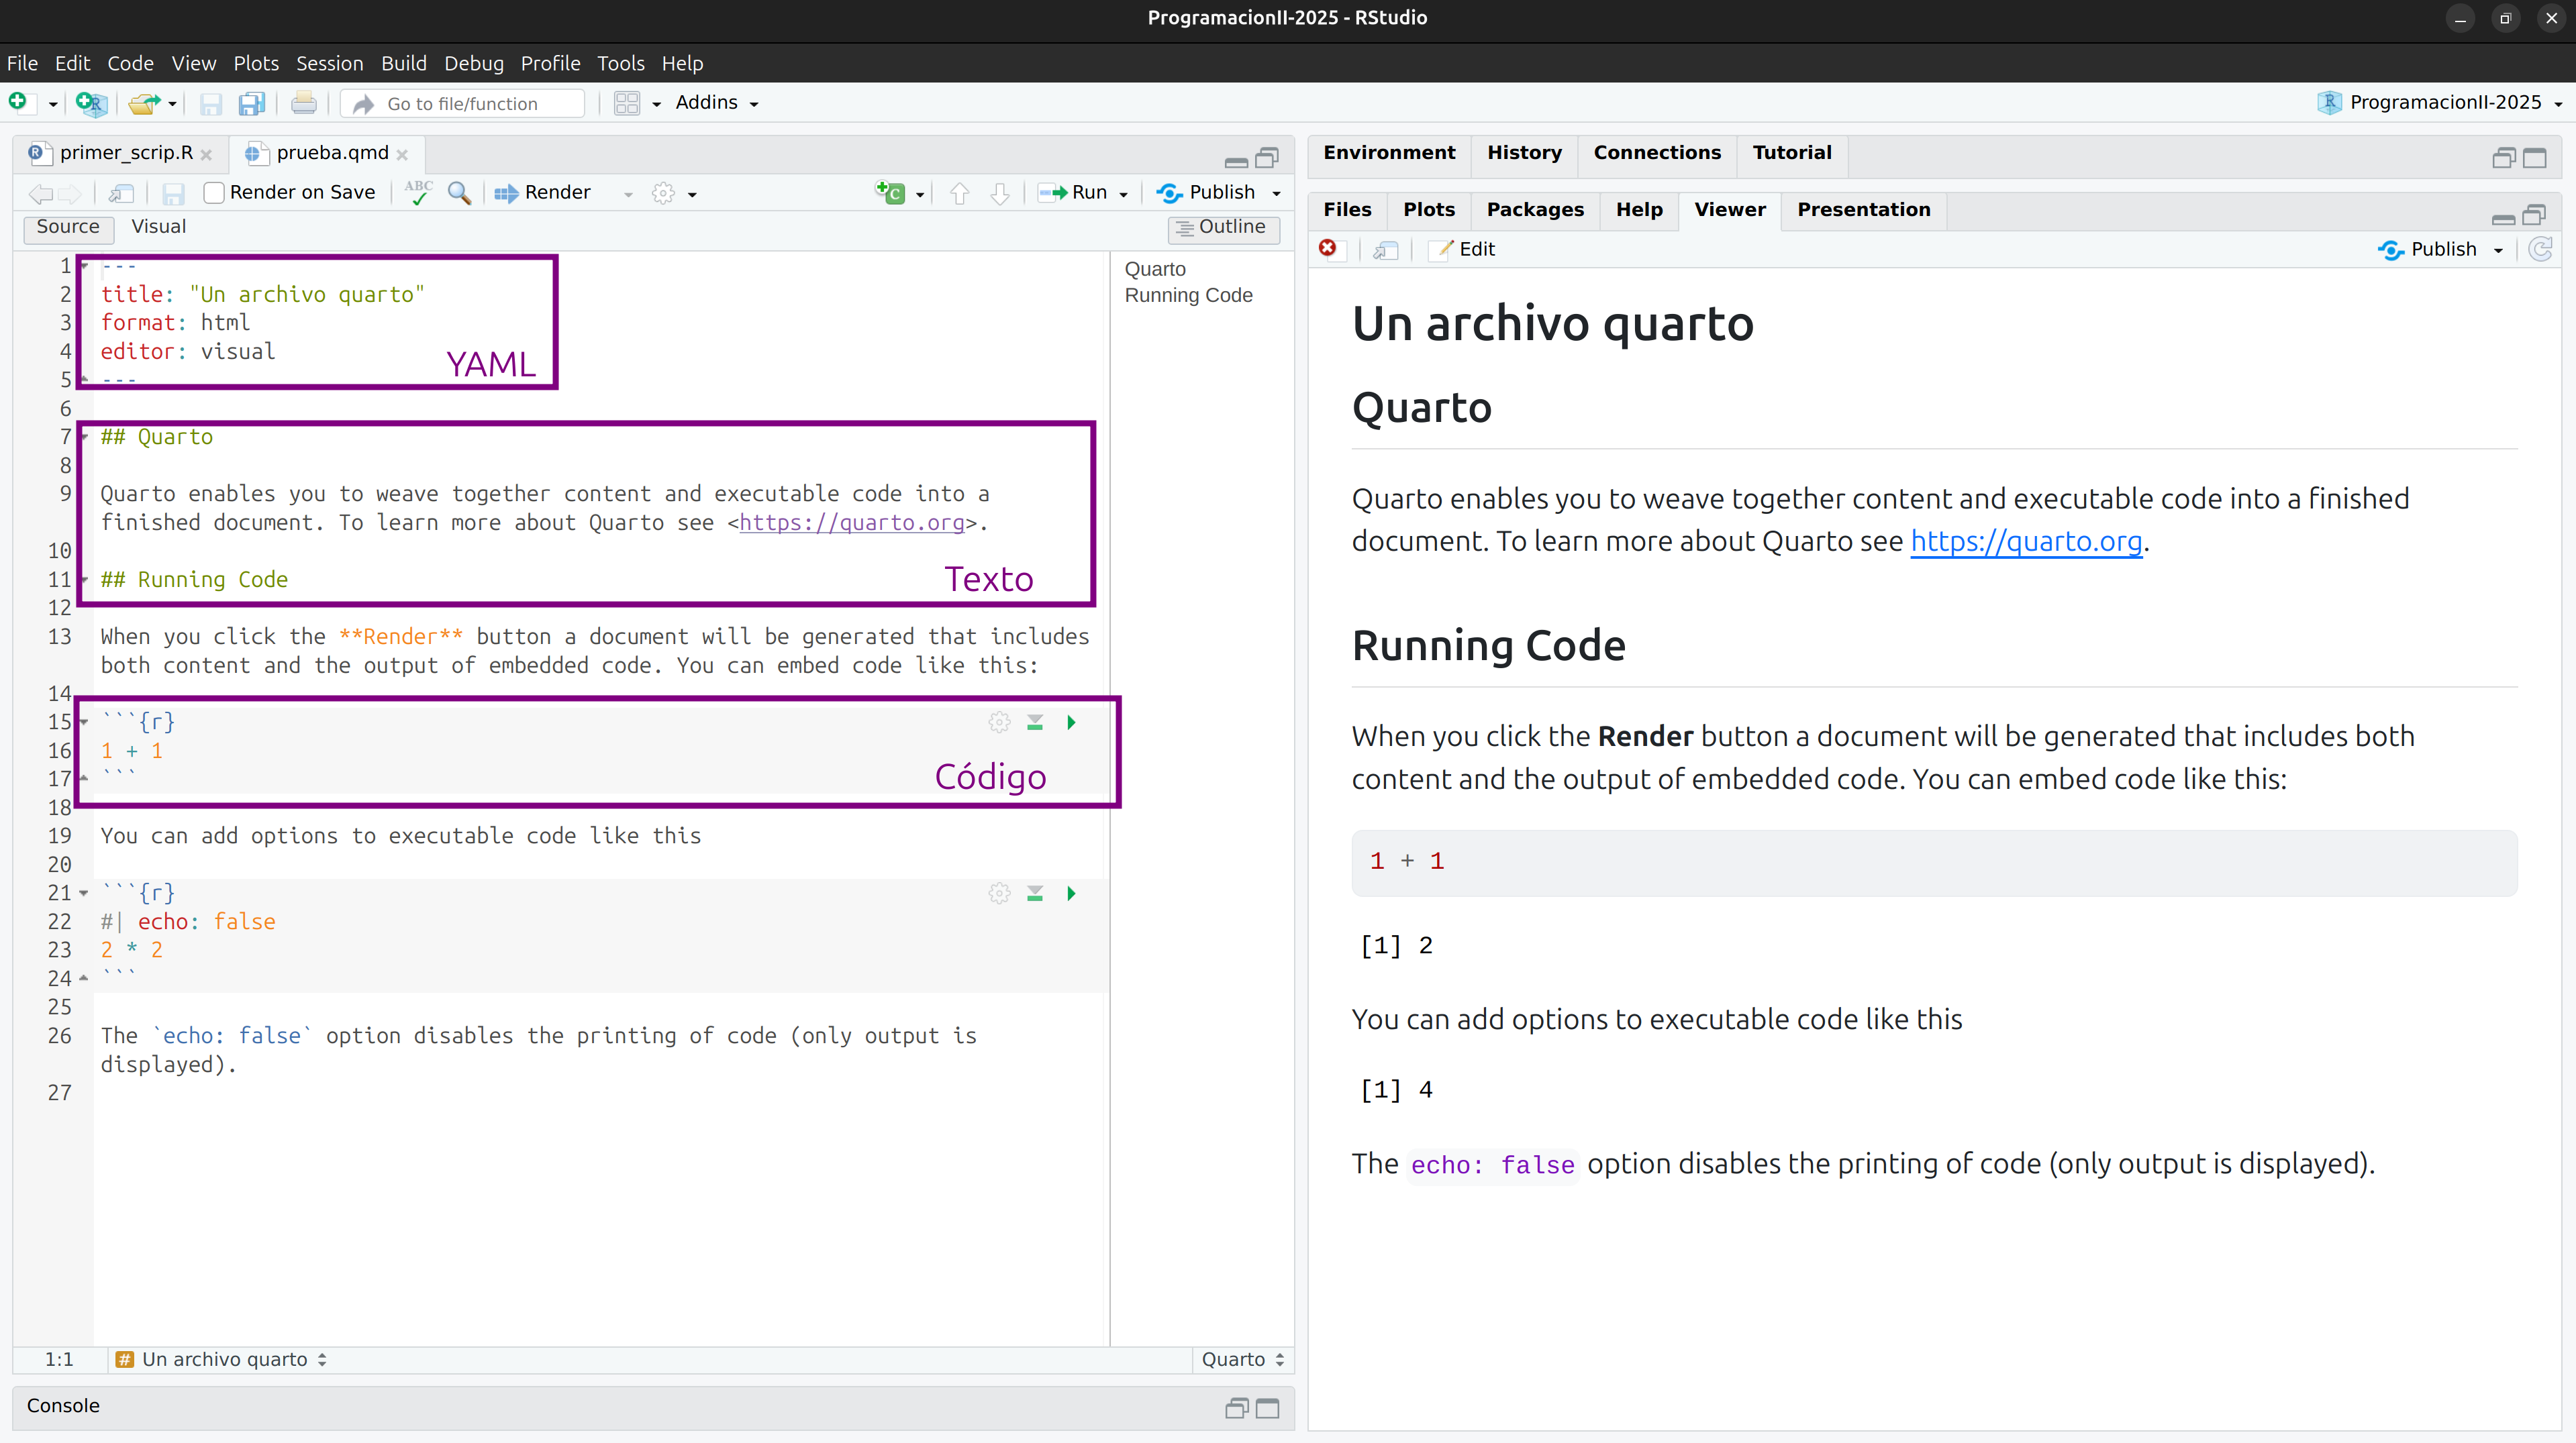Click the Console pane title
The height and width of the screenshot is (1443, 2576).
(63, 1406)
